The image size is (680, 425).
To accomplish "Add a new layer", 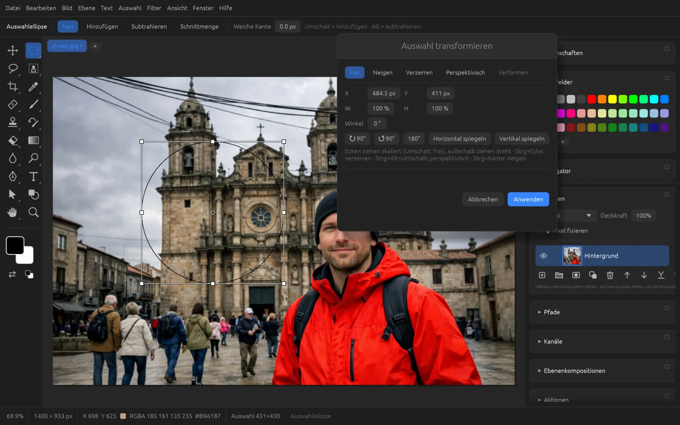I will coord(542,275).
